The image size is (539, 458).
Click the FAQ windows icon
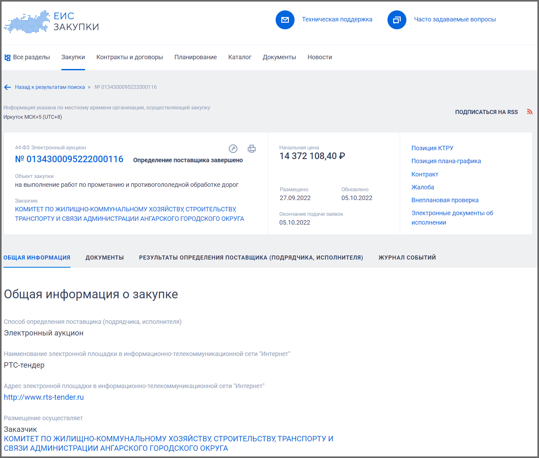click(x=397, y=20)
